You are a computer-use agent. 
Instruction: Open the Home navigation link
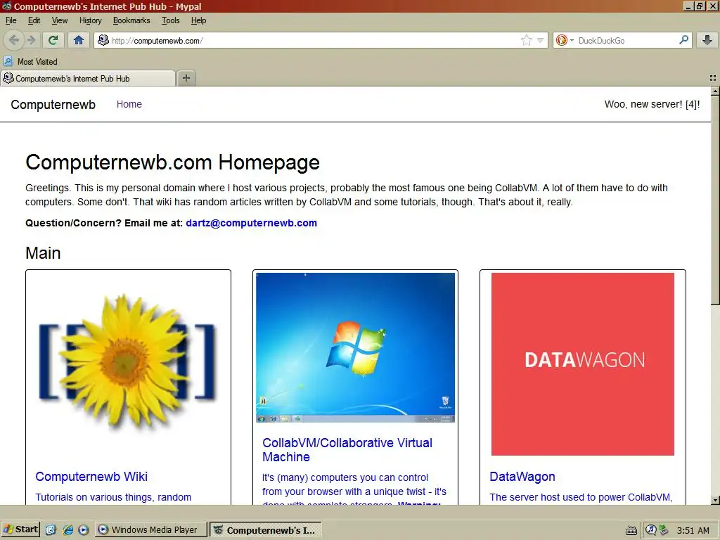click(x=129, y=104)
